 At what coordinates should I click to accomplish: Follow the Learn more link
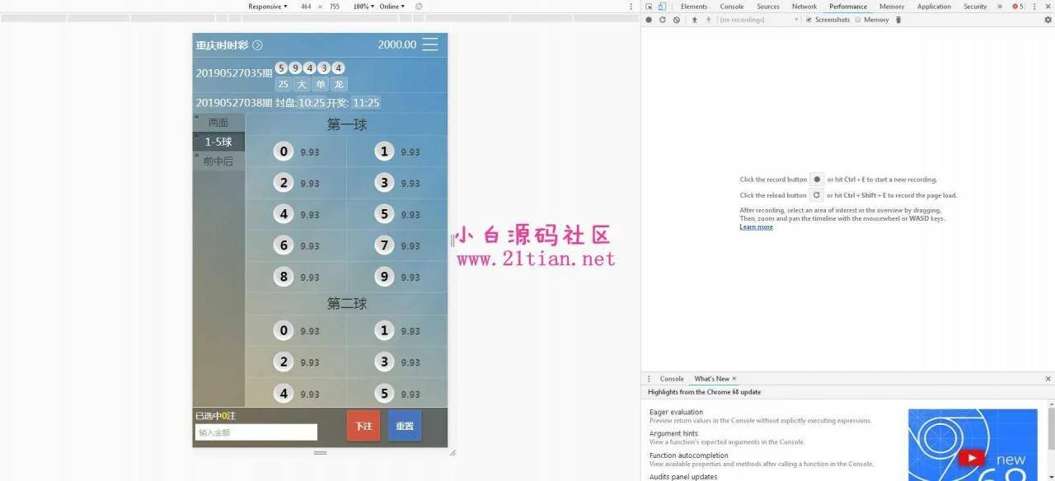pos(756,227)
